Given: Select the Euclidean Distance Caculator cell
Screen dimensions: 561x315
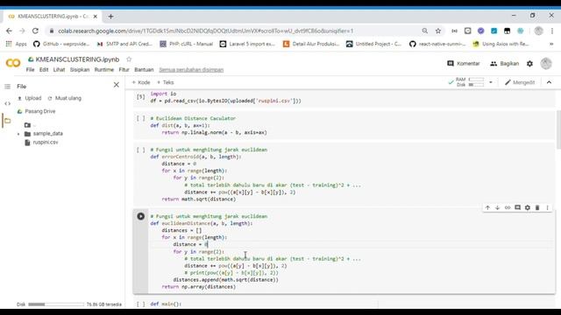Looking at the screenshot, I should (x=344, y=125).
